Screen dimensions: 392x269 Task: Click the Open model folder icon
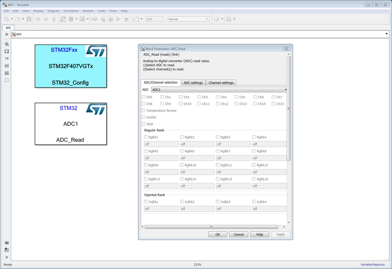click(x=18, y=19)
